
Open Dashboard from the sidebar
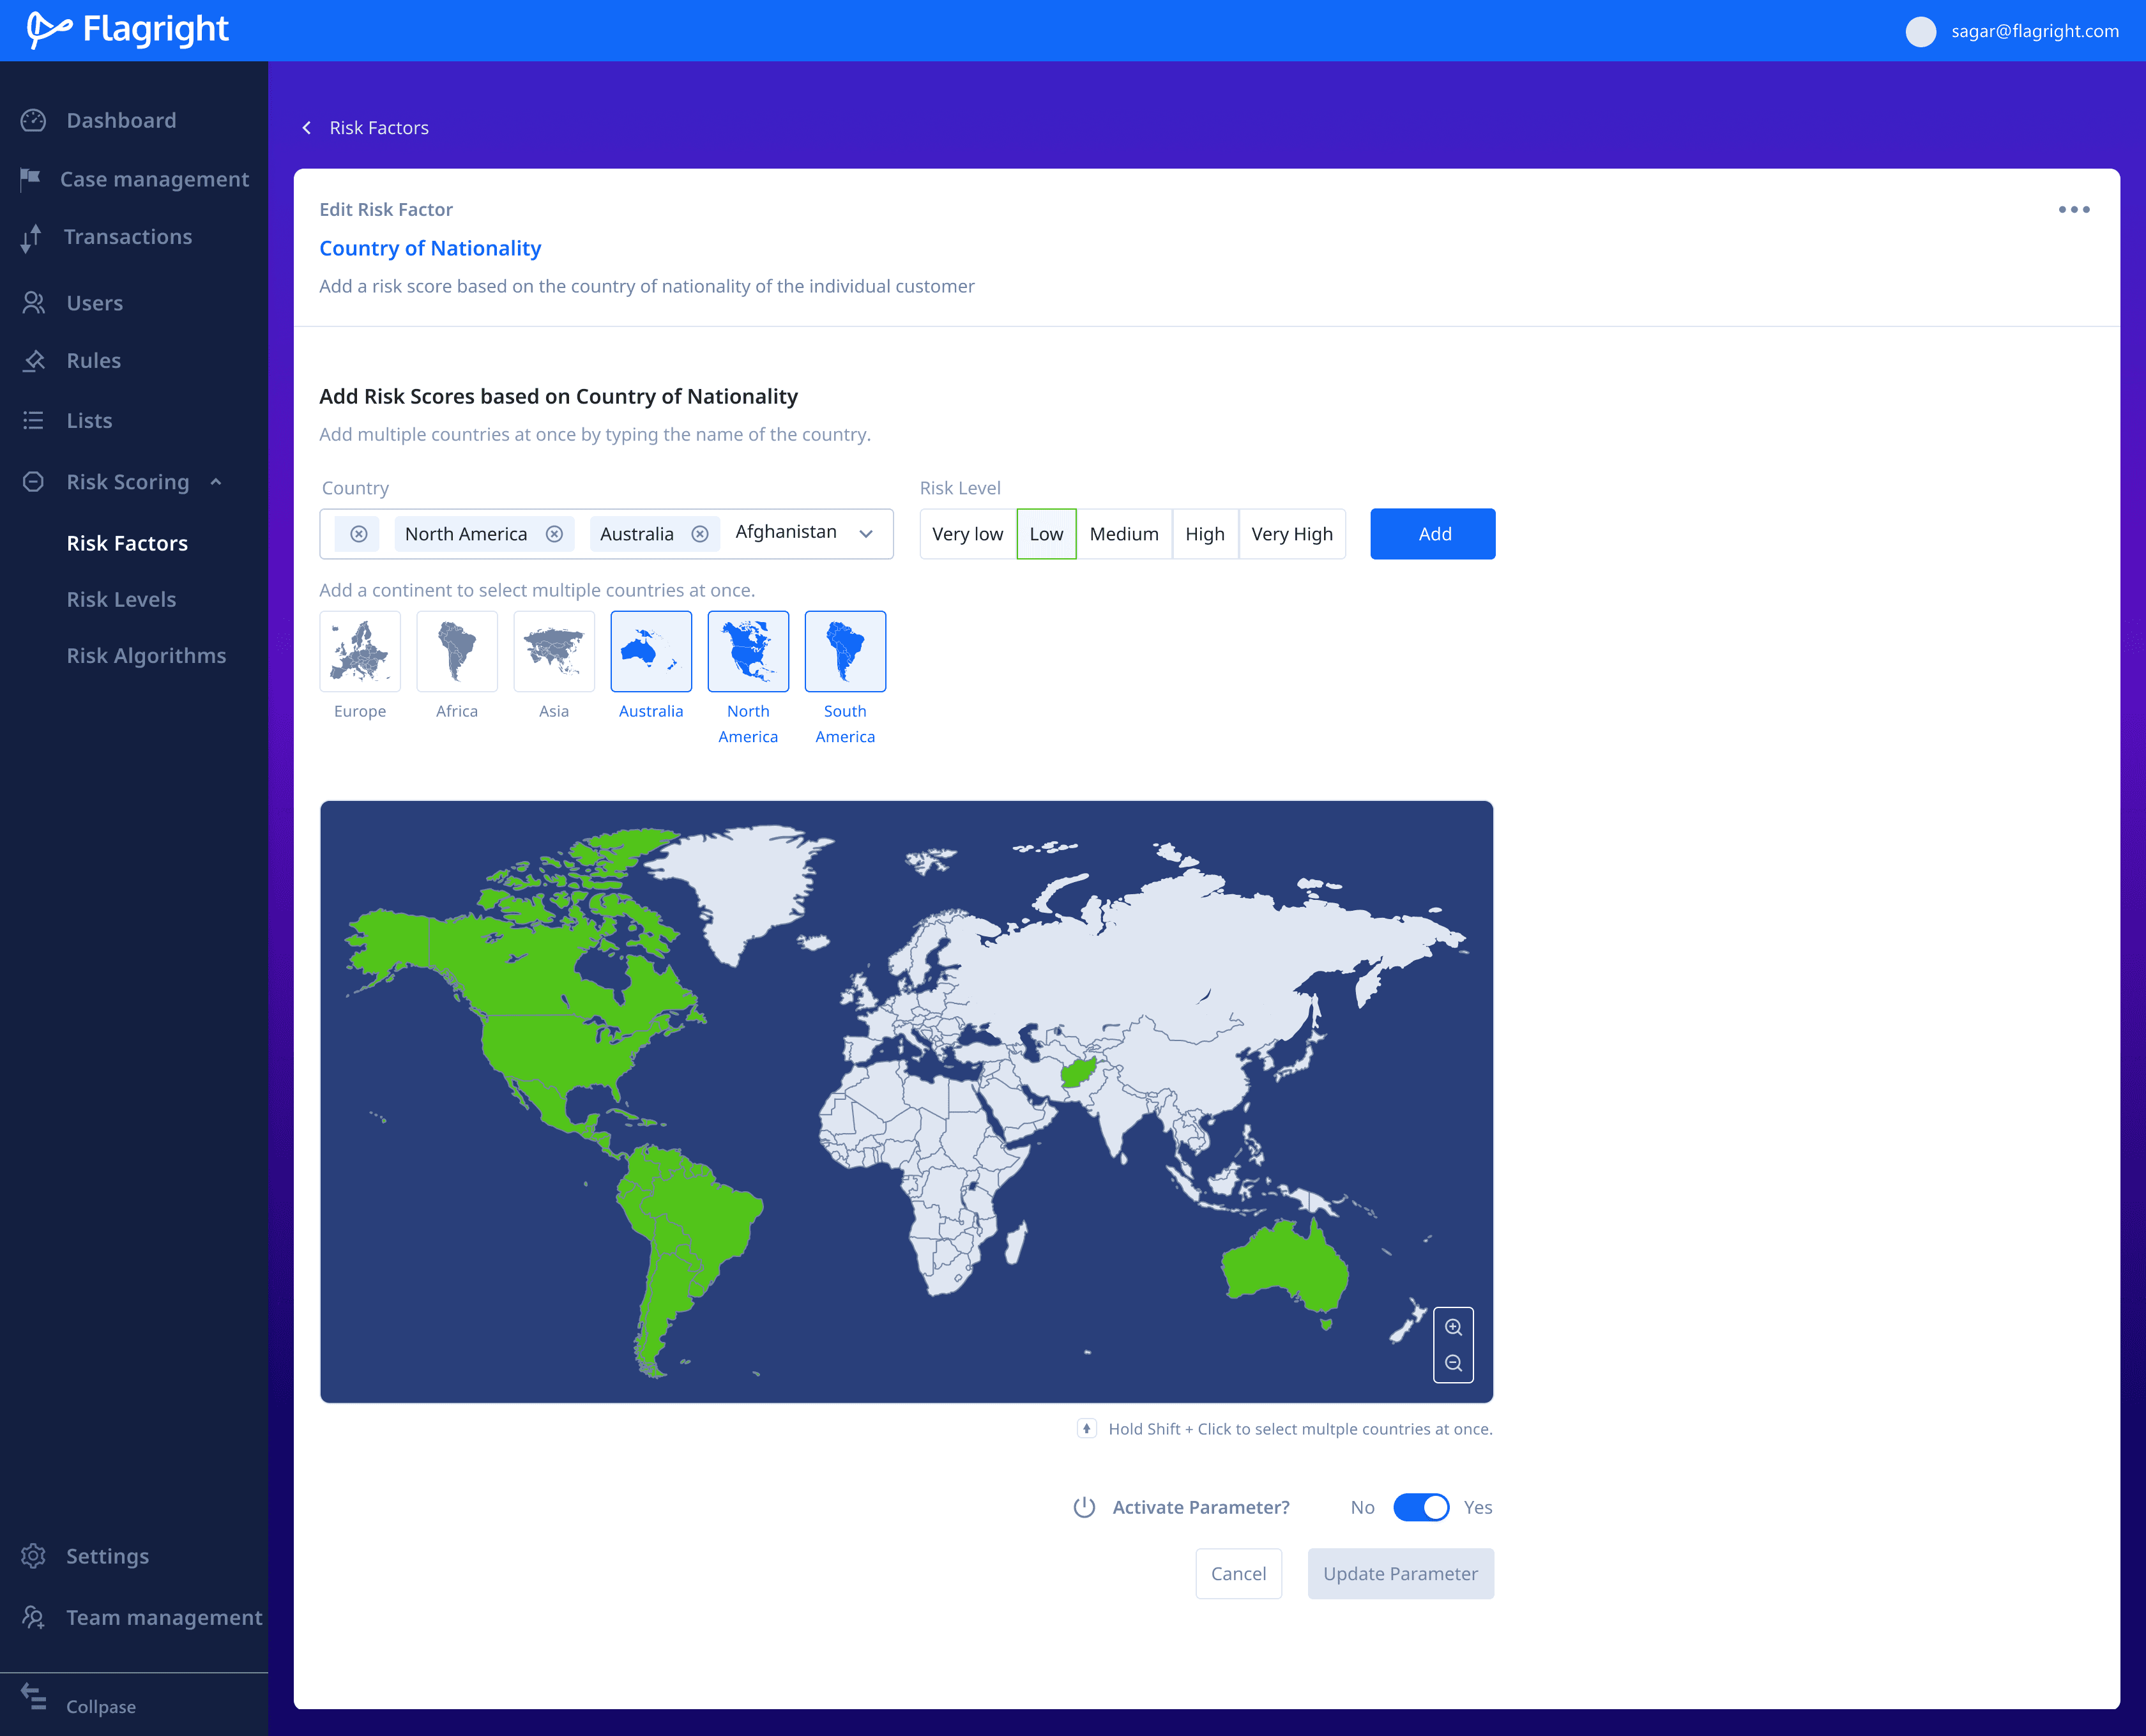point(120,120)
